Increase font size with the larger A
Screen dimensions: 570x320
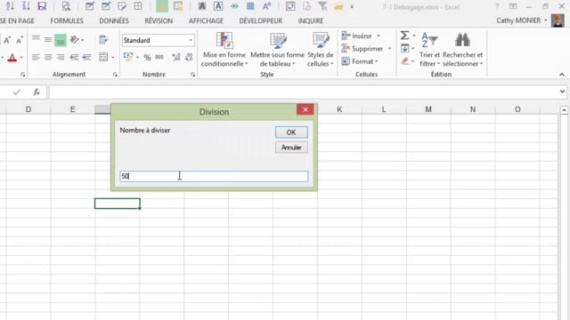click(7, 40)
